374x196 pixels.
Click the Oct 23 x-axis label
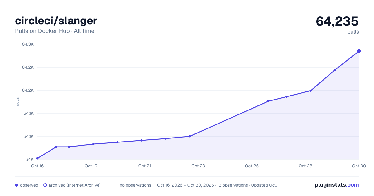tap(198, 166)
